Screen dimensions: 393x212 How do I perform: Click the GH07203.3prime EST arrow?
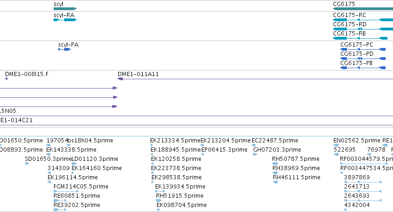(255, 154)
